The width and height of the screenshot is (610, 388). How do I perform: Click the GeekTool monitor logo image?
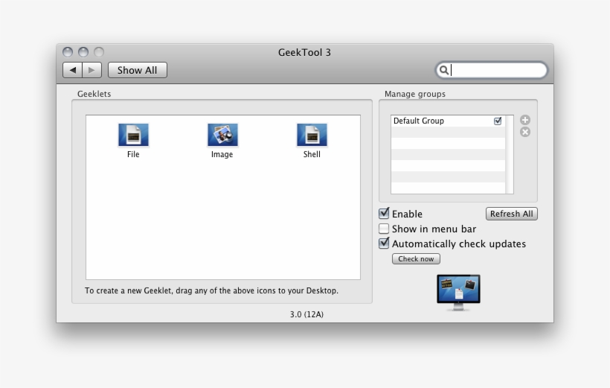coord(458,291)
